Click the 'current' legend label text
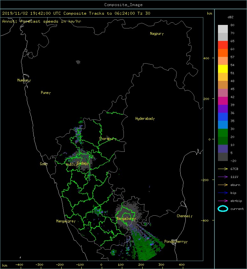The image size is (247, 269). pyautogui.click(x=237, y=209)
